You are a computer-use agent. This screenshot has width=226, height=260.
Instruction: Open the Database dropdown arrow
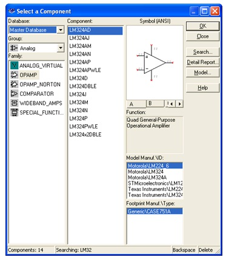click(61, 30)
